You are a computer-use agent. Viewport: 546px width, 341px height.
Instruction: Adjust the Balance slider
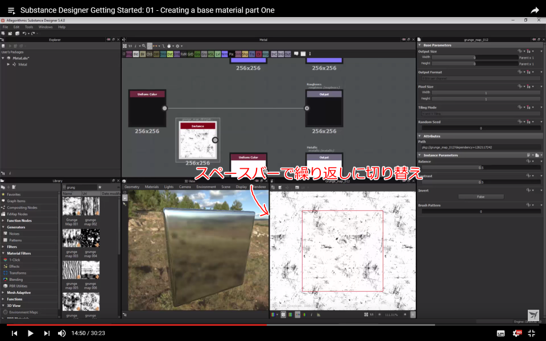(481, 168)
